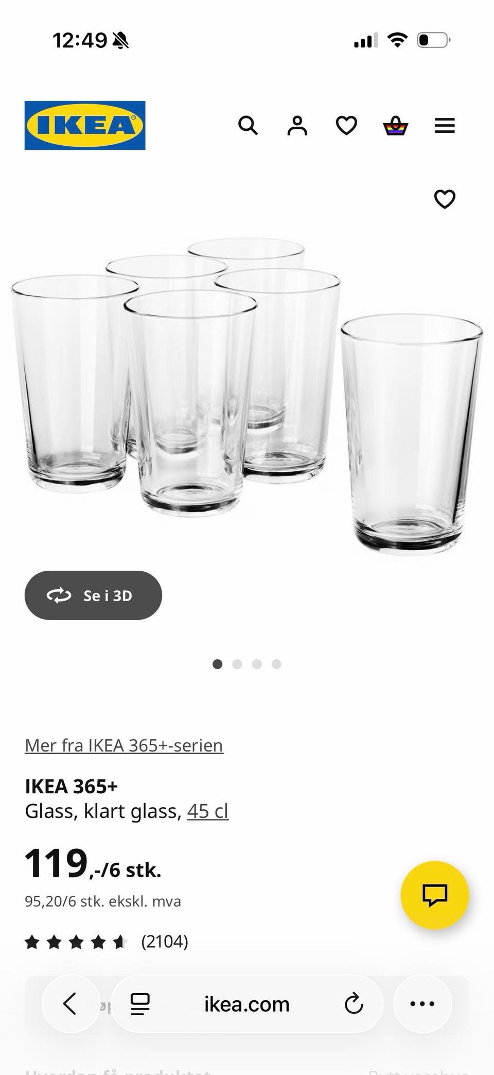
Task: Open the user account profile icon
Action: point(297,125)
